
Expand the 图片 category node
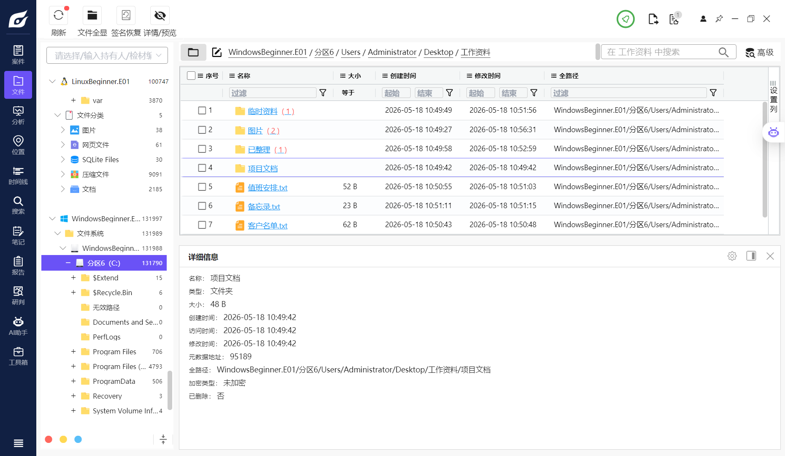tap(63, 130)
